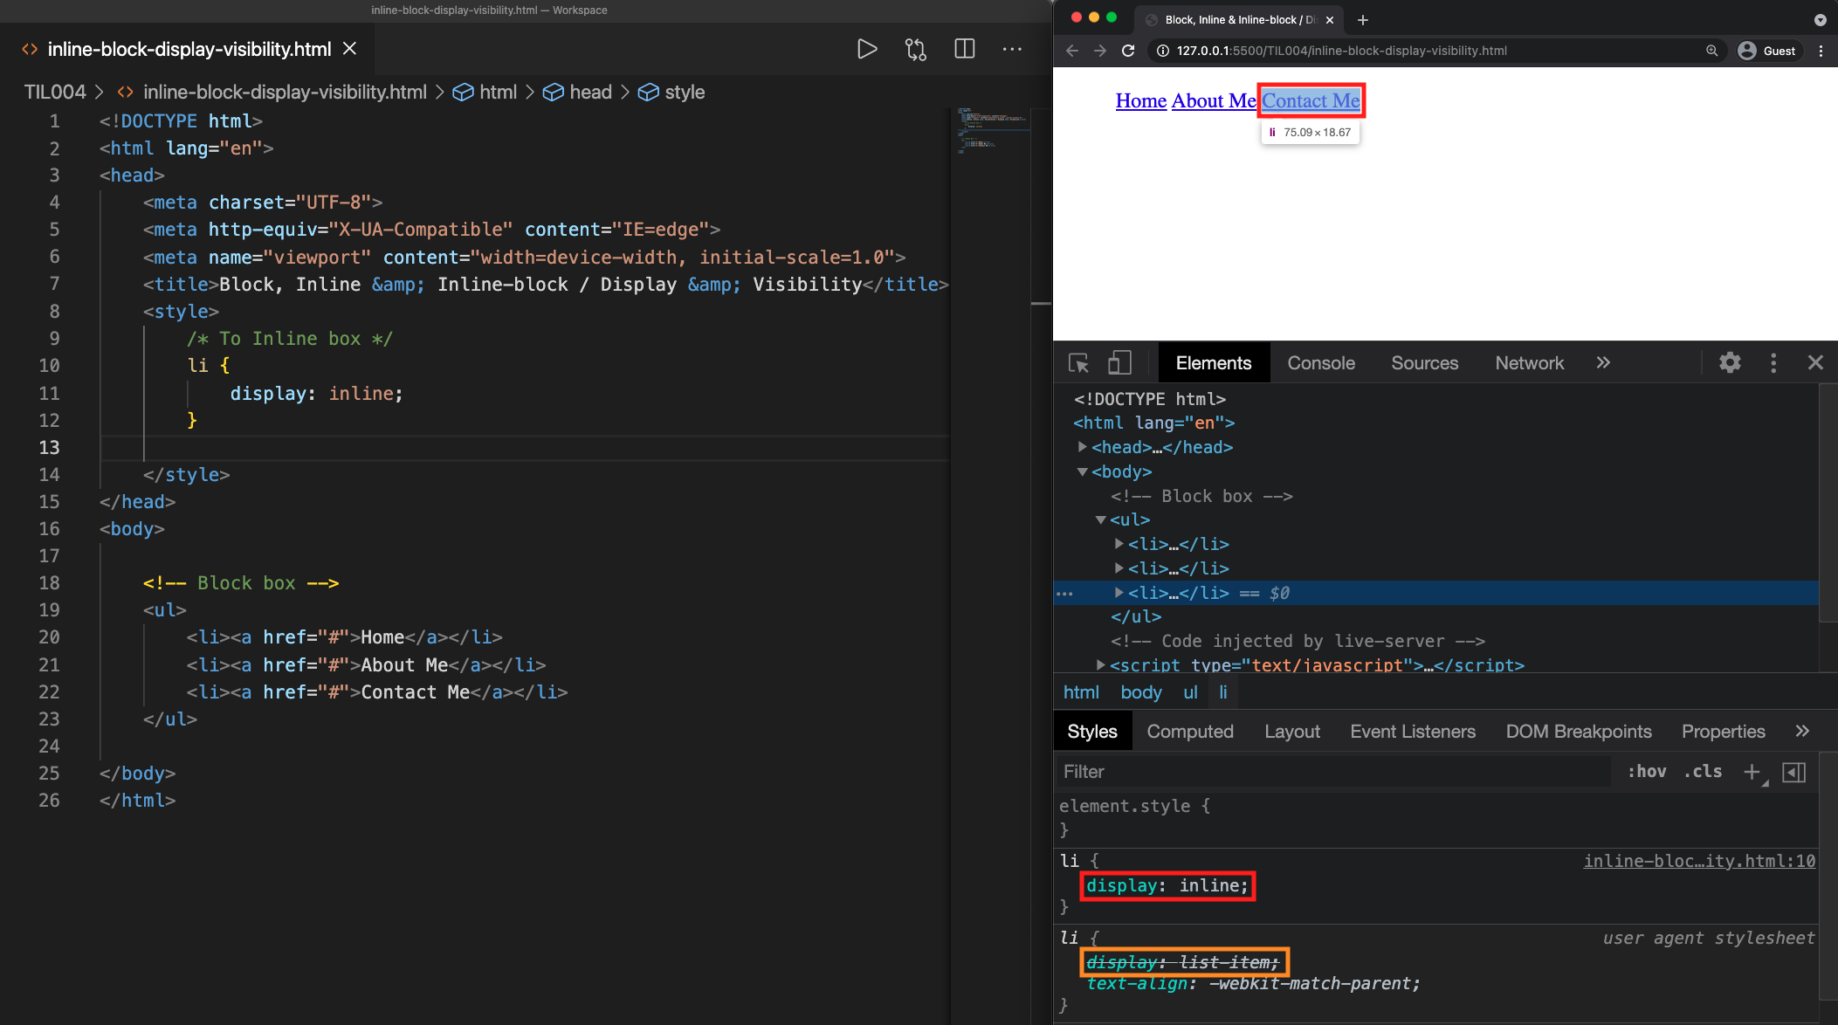This screenshot has height=1025, width=1838.
Task: Click new style rule plus icon
Action: (1752, 772)
